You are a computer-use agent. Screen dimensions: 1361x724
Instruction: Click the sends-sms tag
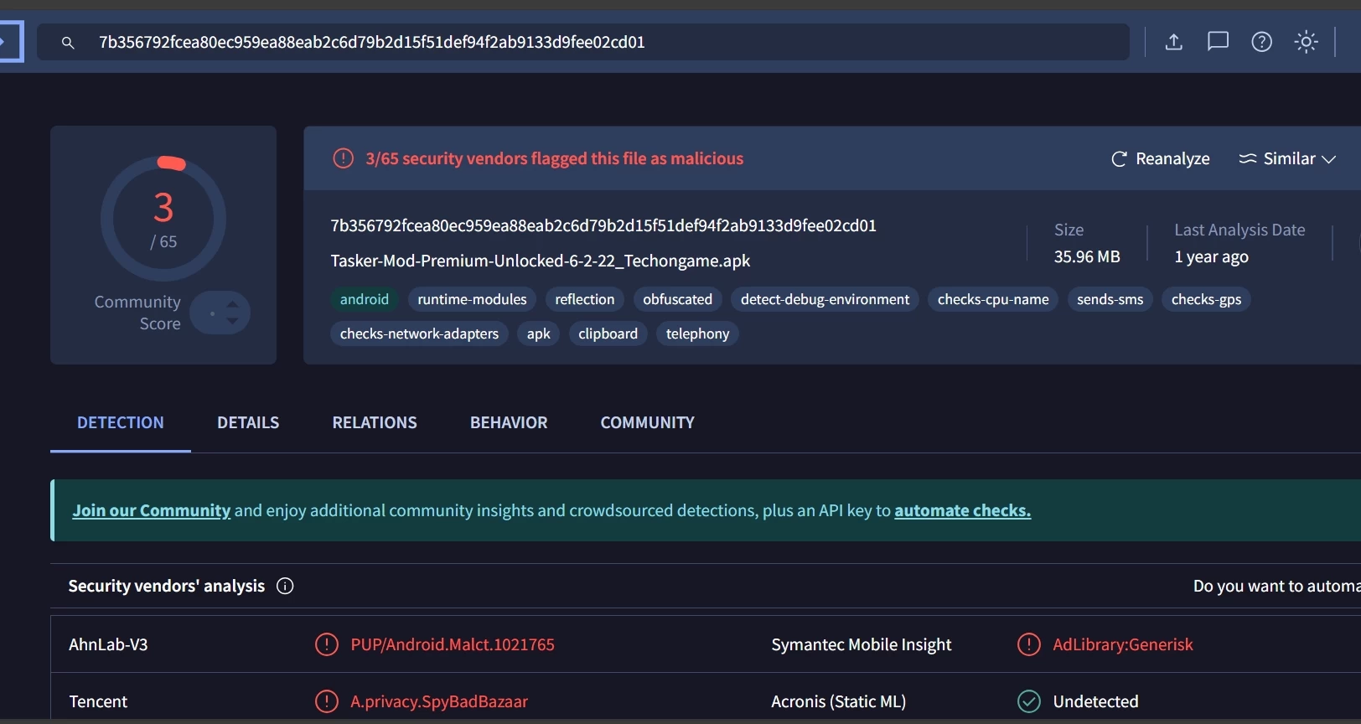(x=1110, y=299)
